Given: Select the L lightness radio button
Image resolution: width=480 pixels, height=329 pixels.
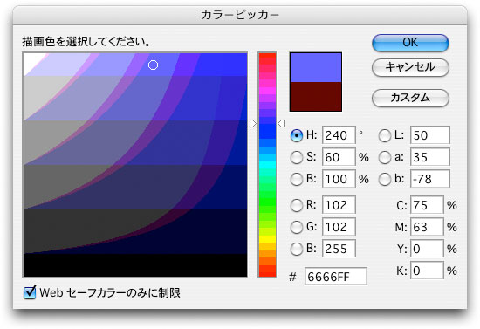Looking at the screenshot, I should point(385,135).
